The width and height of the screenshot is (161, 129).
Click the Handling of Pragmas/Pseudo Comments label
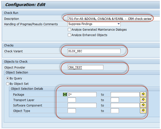(x=31, y=24)
